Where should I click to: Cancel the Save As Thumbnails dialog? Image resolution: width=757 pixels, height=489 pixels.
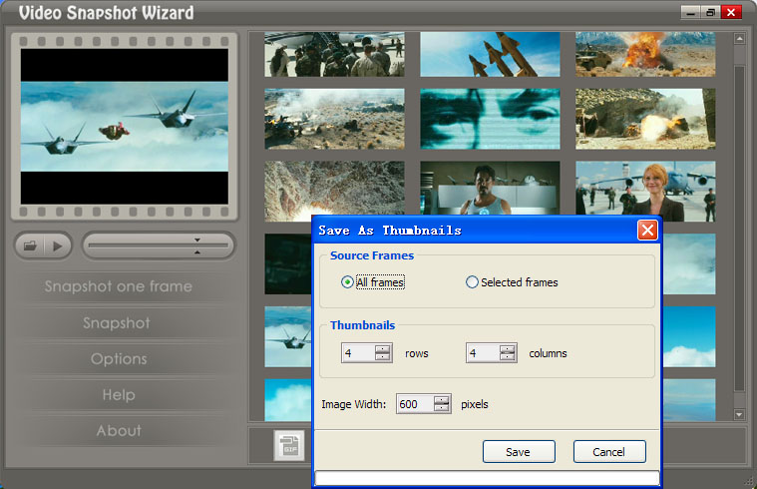pyautogui.click(x=609, y=452)
